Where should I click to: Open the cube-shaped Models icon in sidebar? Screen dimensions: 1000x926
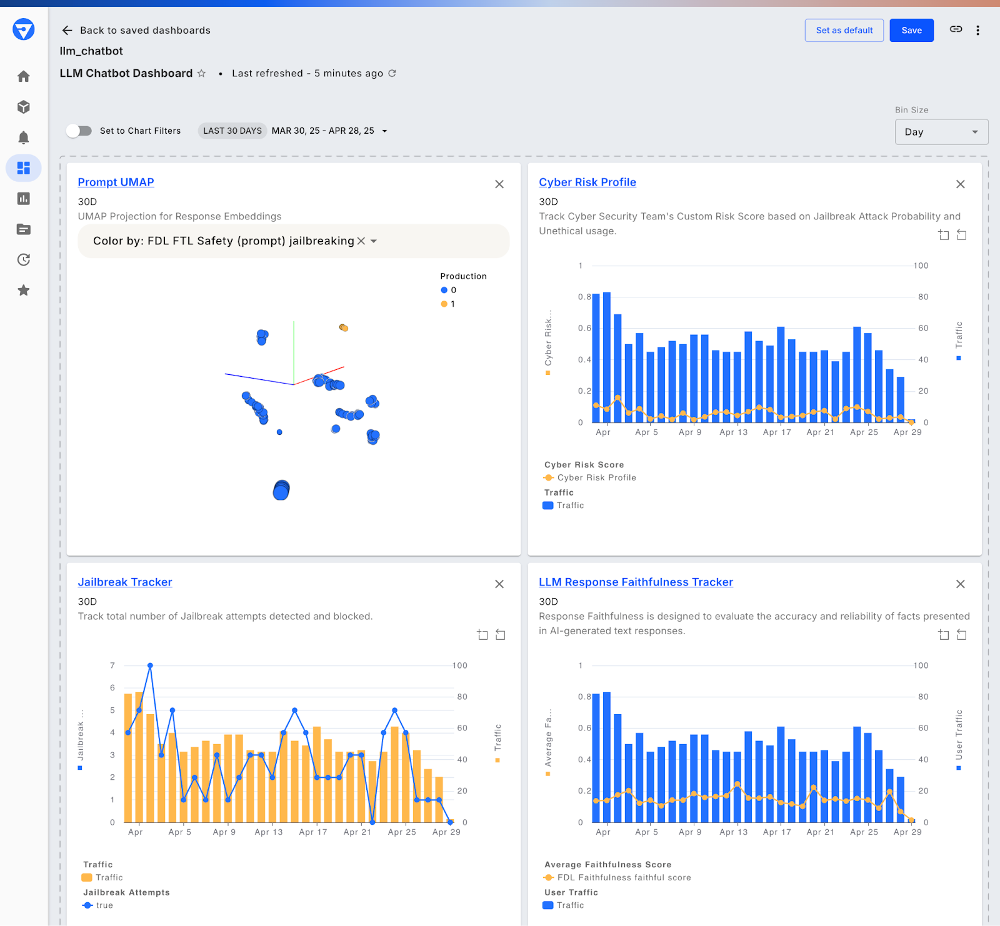(x=24, y=107)
